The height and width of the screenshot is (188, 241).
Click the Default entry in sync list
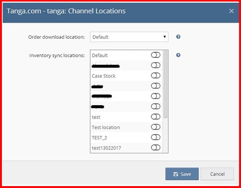100,55
